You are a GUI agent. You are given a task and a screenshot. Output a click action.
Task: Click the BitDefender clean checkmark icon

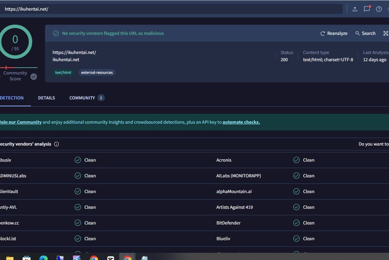pyautogui.click(x=296, y=223)
